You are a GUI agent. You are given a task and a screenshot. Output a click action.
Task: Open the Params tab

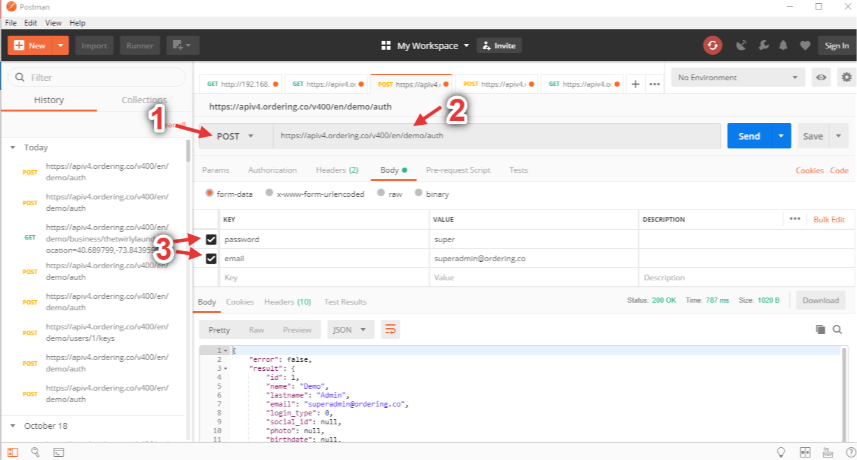216,170
